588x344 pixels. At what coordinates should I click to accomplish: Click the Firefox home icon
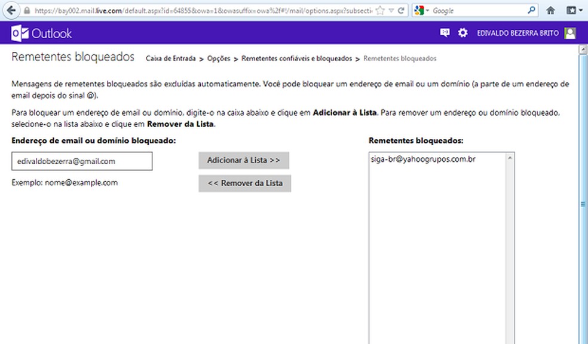[x=550, y=10]
